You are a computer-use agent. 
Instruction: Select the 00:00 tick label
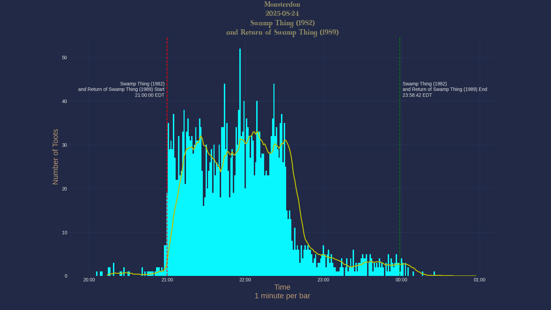[401, 280]
